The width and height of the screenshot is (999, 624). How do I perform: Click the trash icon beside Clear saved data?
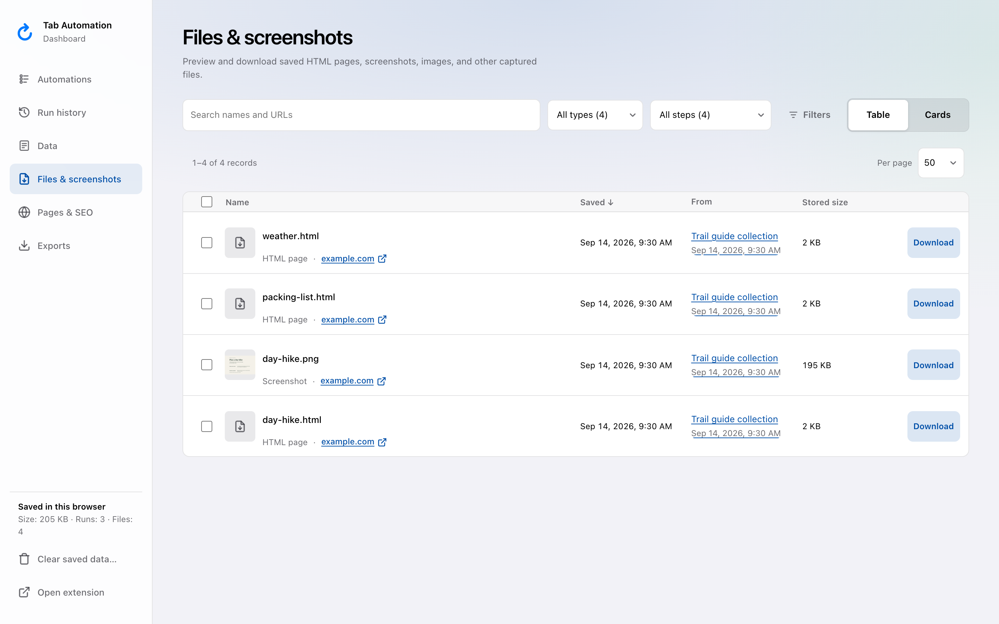coord(24,559)
